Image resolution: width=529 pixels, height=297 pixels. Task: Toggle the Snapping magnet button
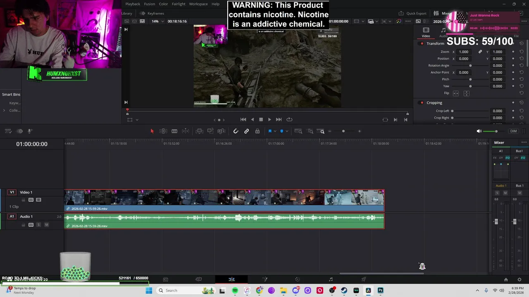tap(236, 131)
